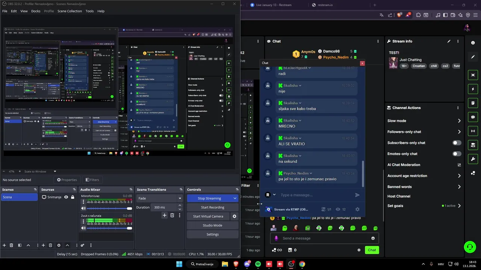Open source Filters button
This screenshot has width=481, height=270.
[92, 180]
